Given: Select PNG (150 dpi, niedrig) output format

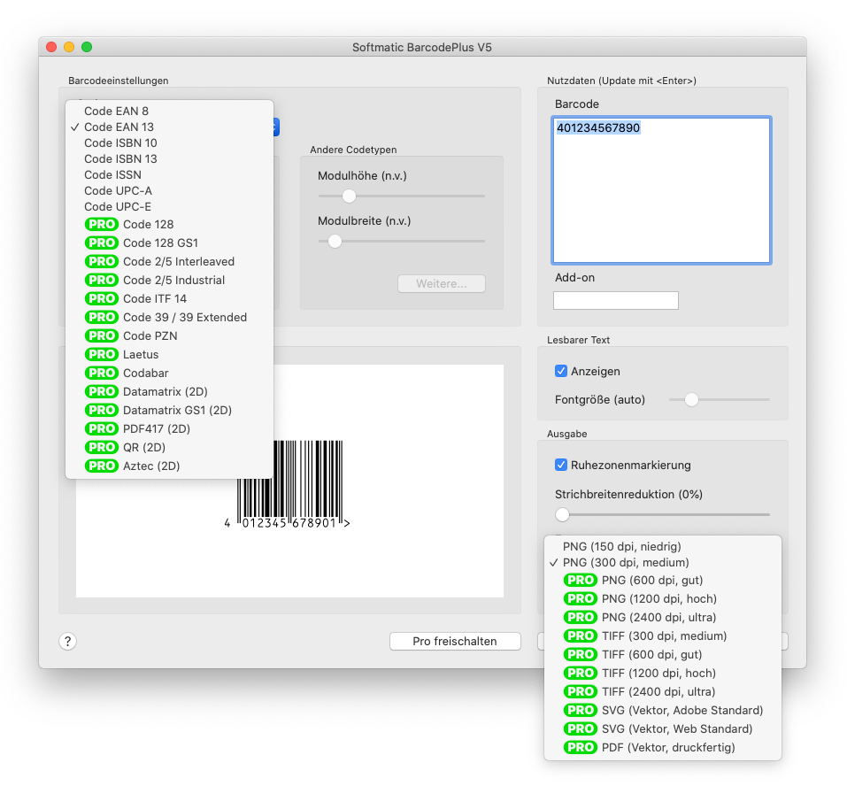Looking at the screenshot, I should coord(621,547).
